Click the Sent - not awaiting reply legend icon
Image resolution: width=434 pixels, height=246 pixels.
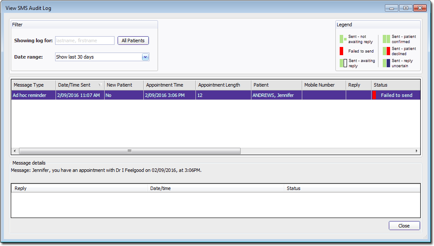click(x=343, y=39)
